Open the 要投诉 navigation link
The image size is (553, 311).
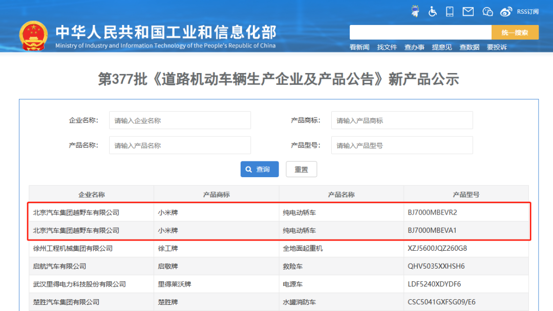[x=497, y=47]
